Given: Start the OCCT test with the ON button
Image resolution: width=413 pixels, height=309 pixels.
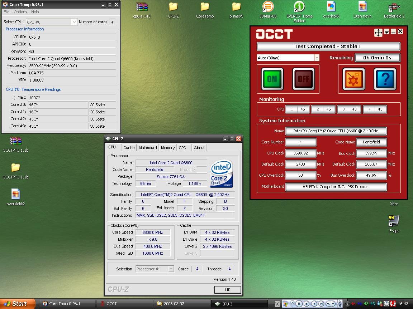Looking at the screenshot, I should [x=272, y=79].
